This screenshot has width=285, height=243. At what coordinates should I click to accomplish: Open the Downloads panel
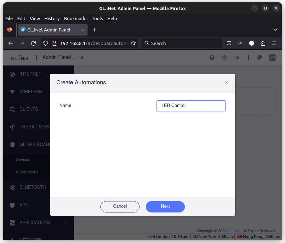tap(240, 43)
